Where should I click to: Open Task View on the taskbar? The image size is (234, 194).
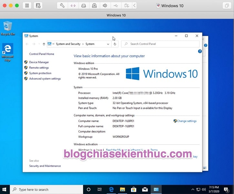[99, 189]
